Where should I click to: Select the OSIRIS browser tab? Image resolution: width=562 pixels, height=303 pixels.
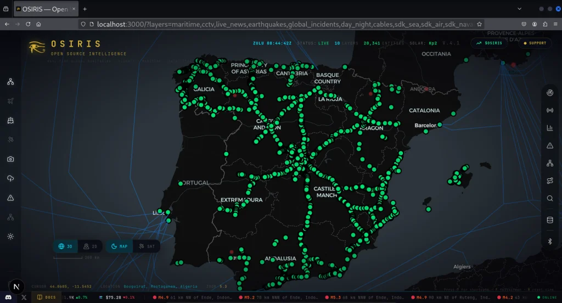click(x=46, y=9)
